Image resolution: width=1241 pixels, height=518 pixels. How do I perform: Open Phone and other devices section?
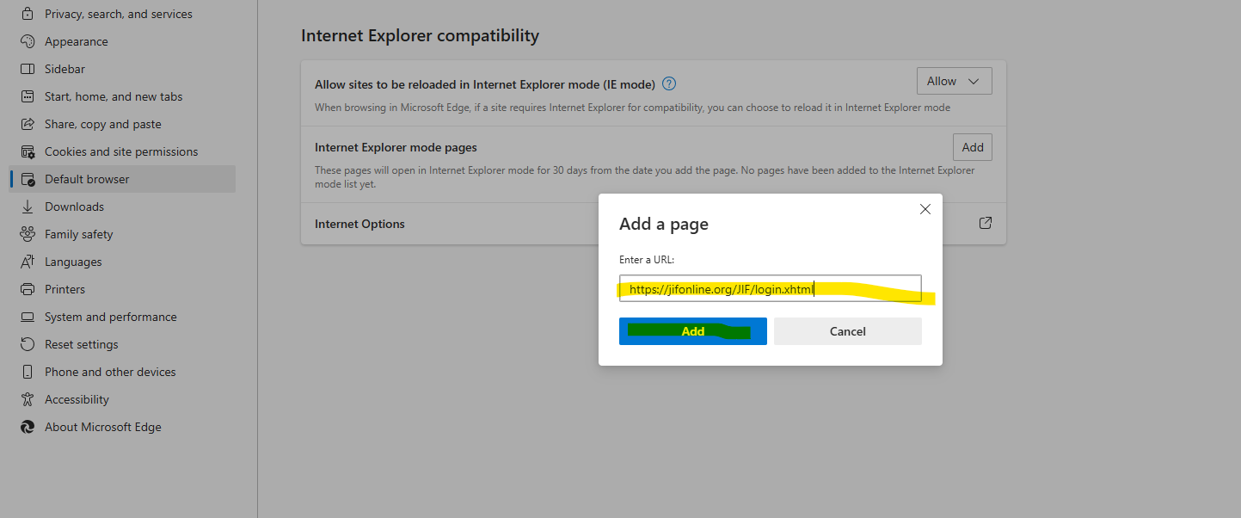[110, 372]
